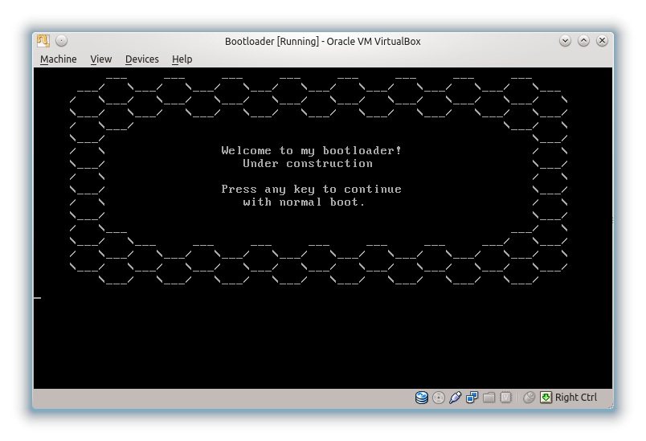
Task: Click the VirtualBox window menu icon
Action: [x=43, y=41]
